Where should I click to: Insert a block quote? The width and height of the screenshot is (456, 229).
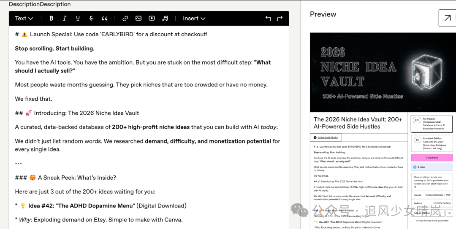(x=104, y=18)
